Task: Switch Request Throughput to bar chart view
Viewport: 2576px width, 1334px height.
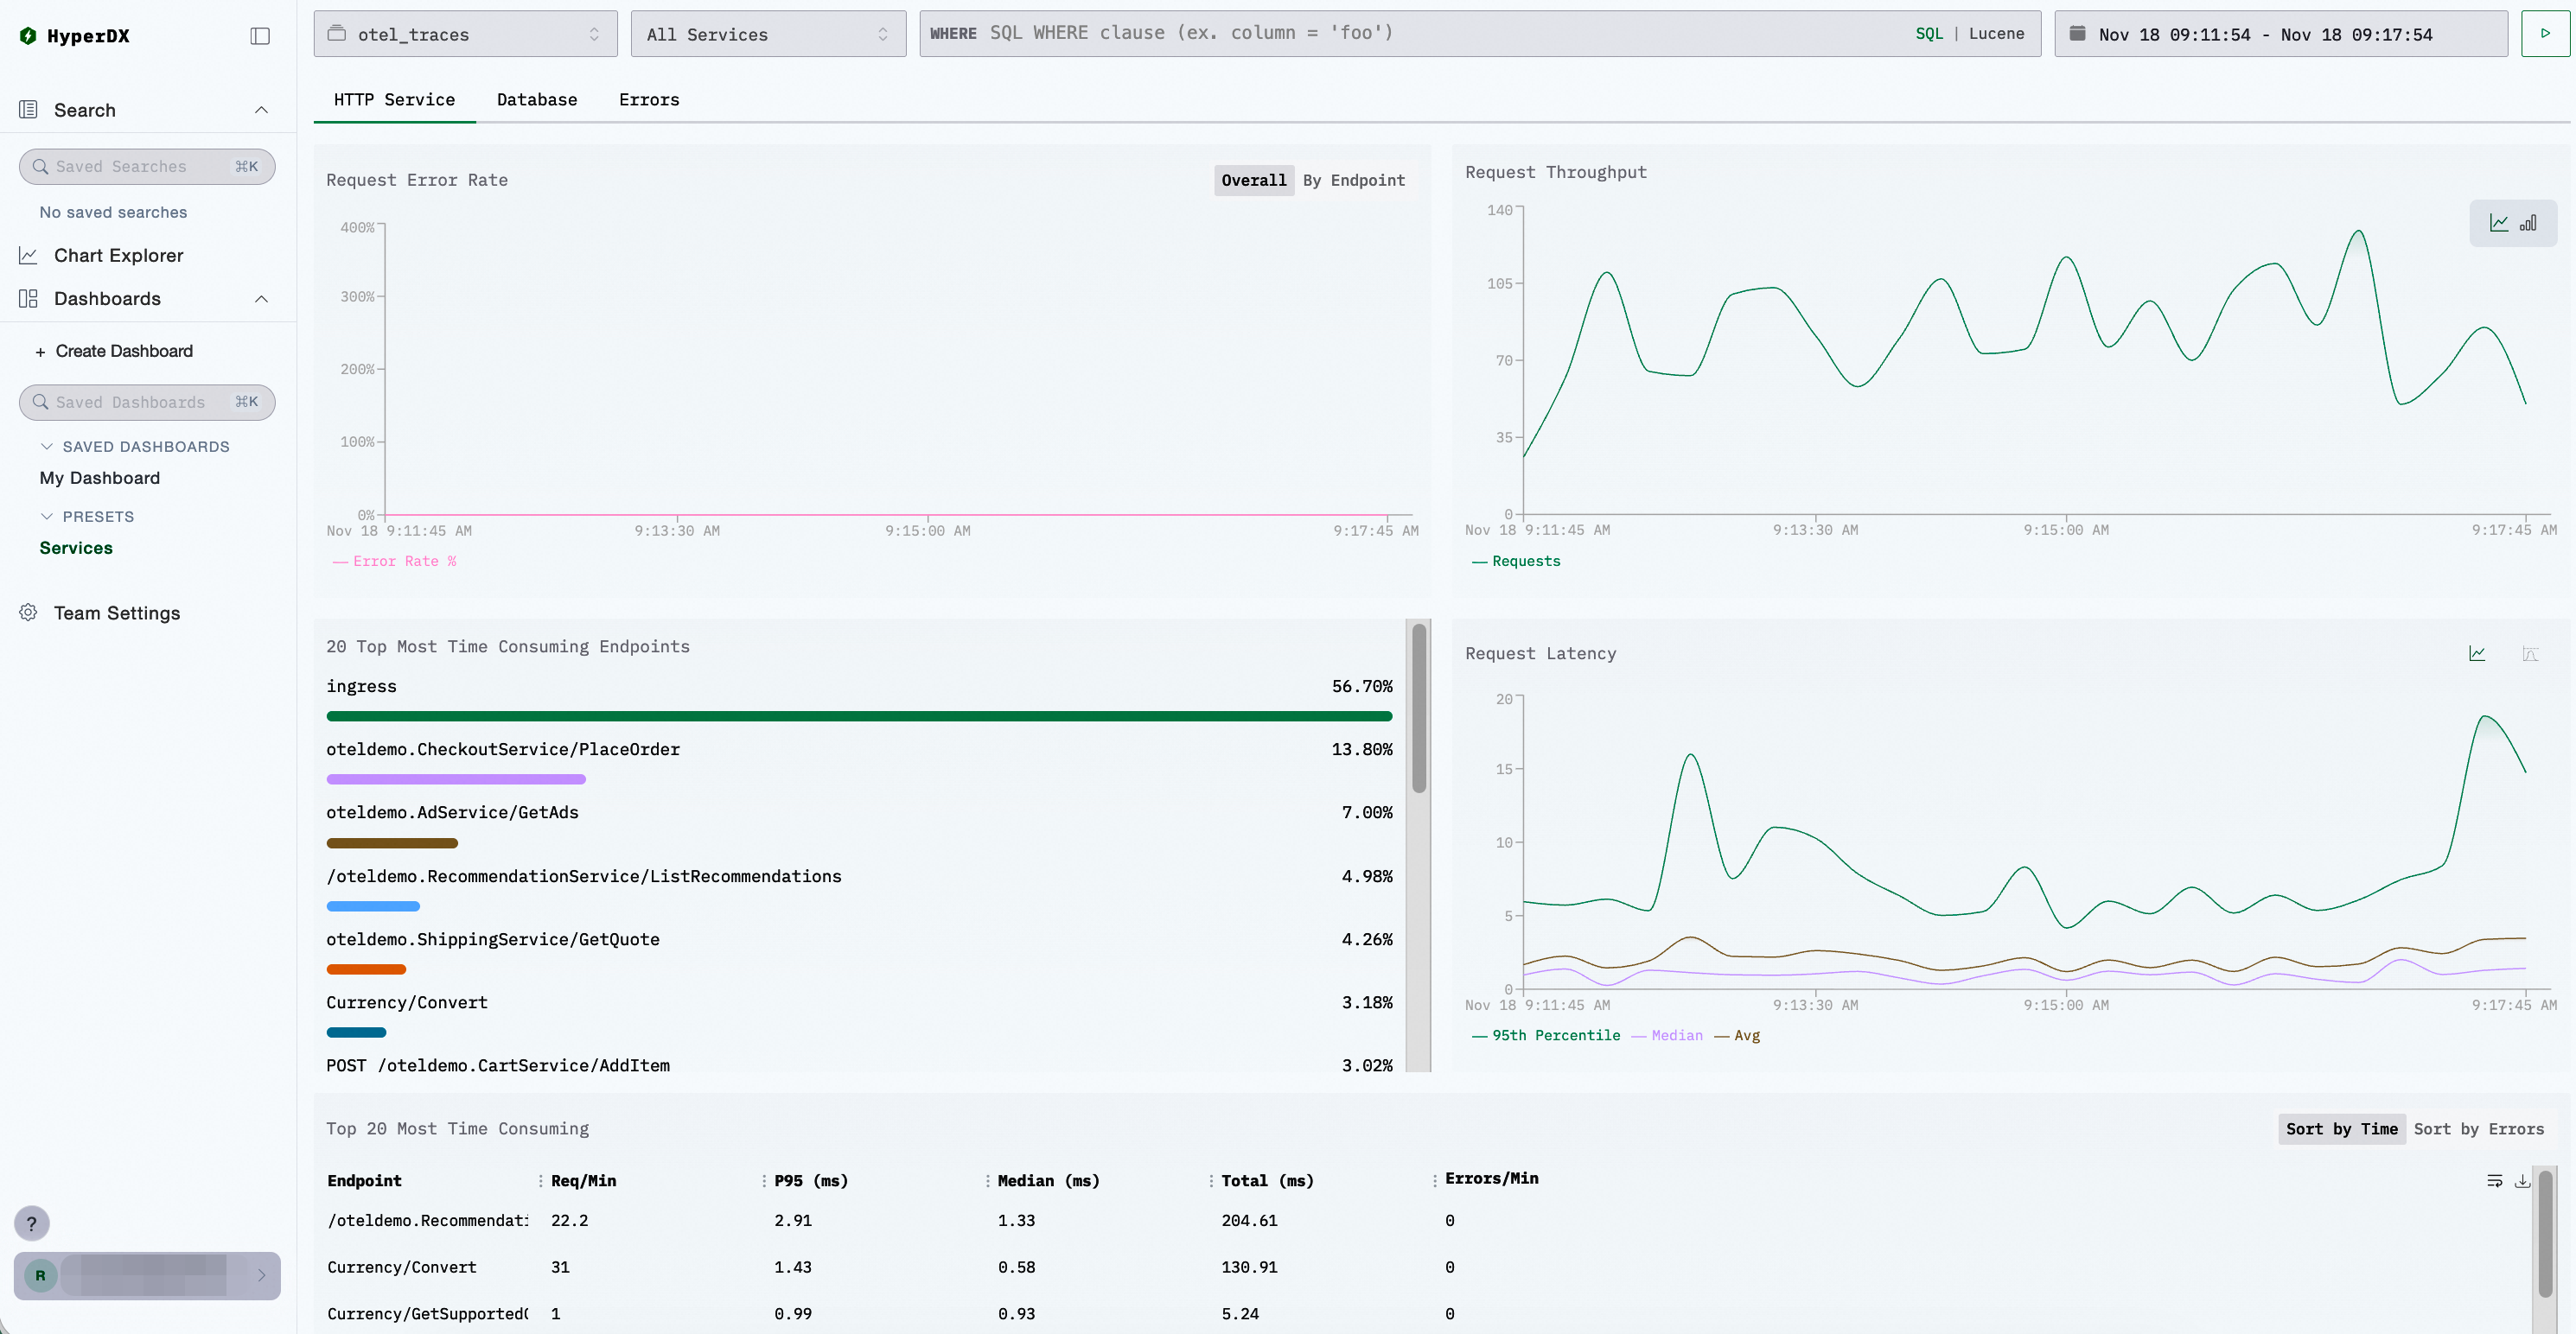Action: tap(2529, 223)
